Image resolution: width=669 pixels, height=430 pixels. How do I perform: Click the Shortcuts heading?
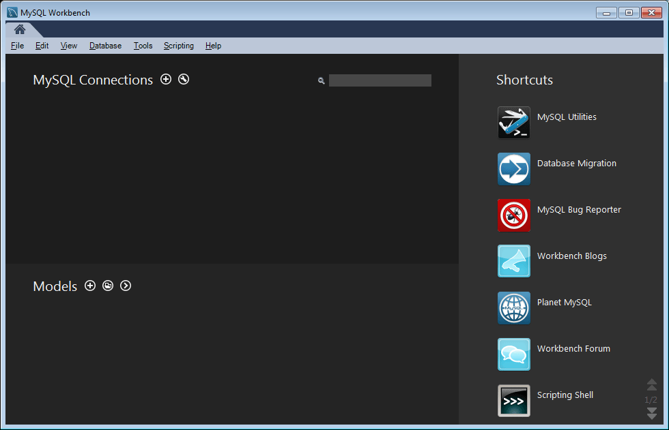(524, 80)
